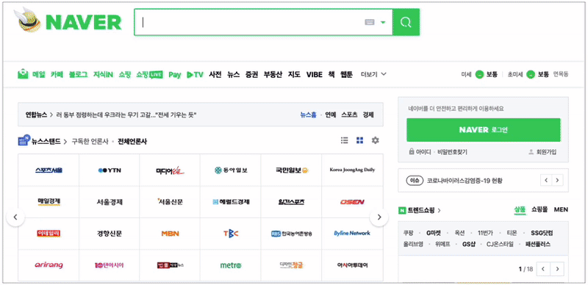Show previous newsstand page arrow
This screenshot has height=285, width=588.
click(x=15, y=217)
